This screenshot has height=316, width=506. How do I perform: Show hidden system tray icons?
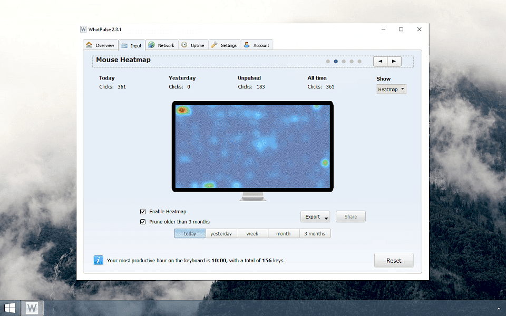click(x=499, y=308)
